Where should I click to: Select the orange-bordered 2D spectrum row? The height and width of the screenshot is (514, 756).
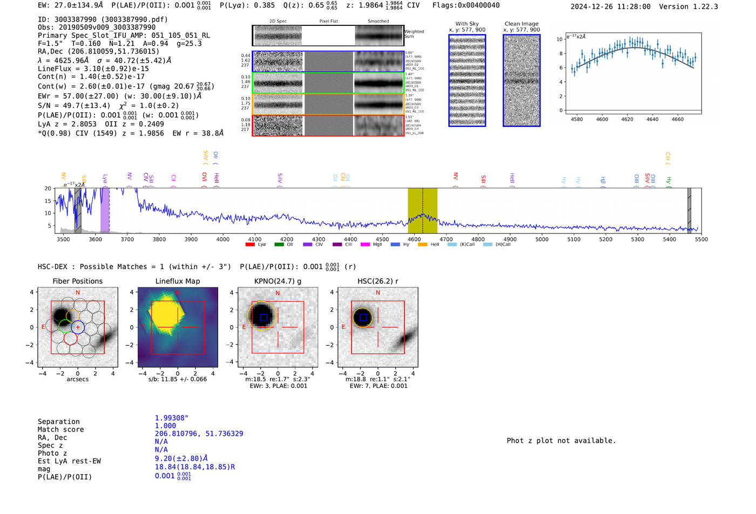pos(328,104)
